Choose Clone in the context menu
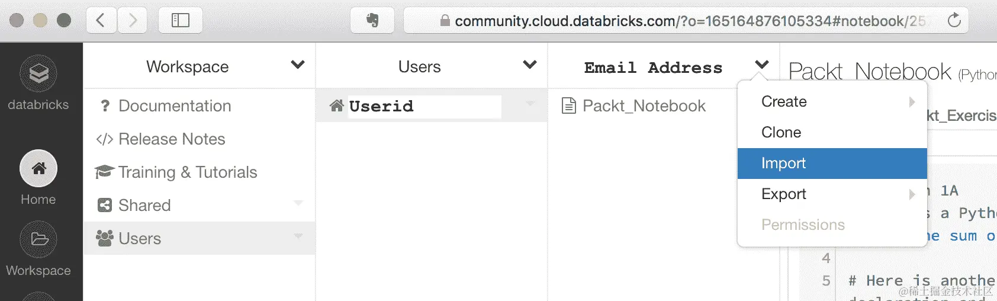 (x=781, y=133)
